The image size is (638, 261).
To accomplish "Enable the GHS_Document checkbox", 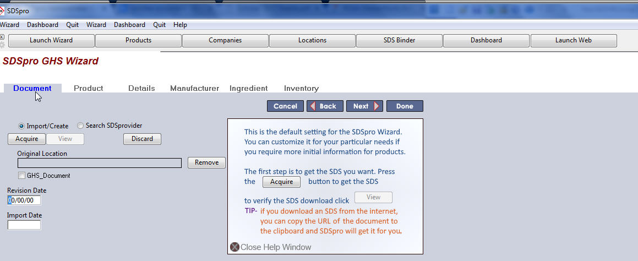I will [21, 176].
